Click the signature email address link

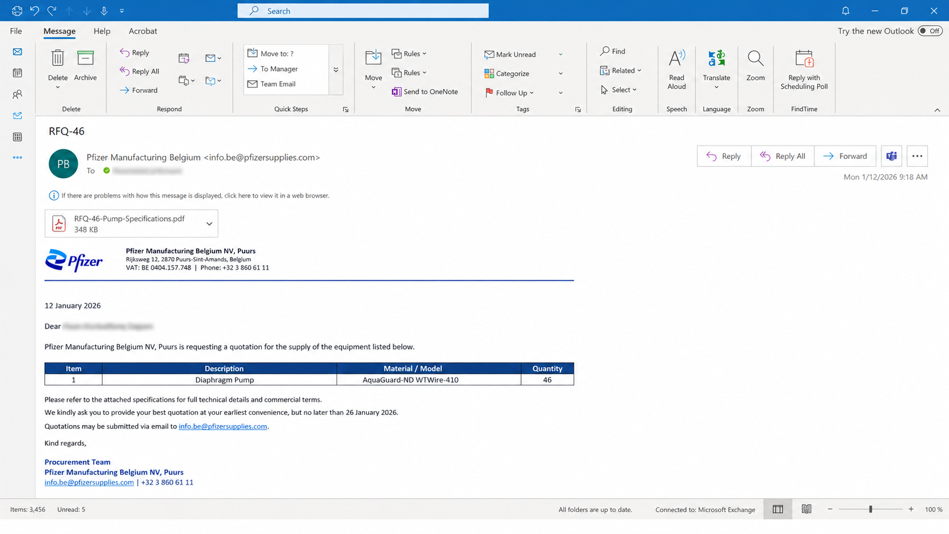click(89, 482)
